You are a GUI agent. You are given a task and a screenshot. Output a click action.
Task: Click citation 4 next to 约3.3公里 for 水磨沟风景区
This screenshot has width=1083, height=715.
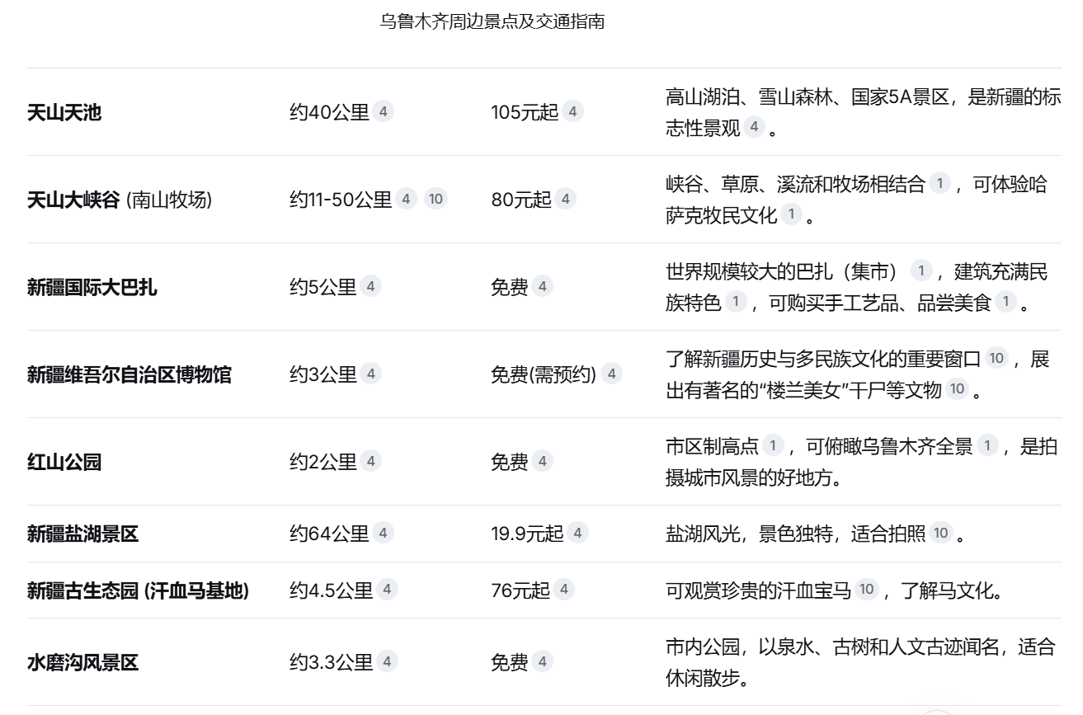coord(388,661)
